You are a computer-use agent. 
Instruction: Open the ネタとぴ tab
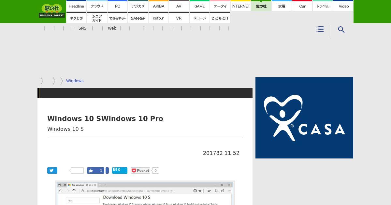pyautogui.click(x=76, y=18)
